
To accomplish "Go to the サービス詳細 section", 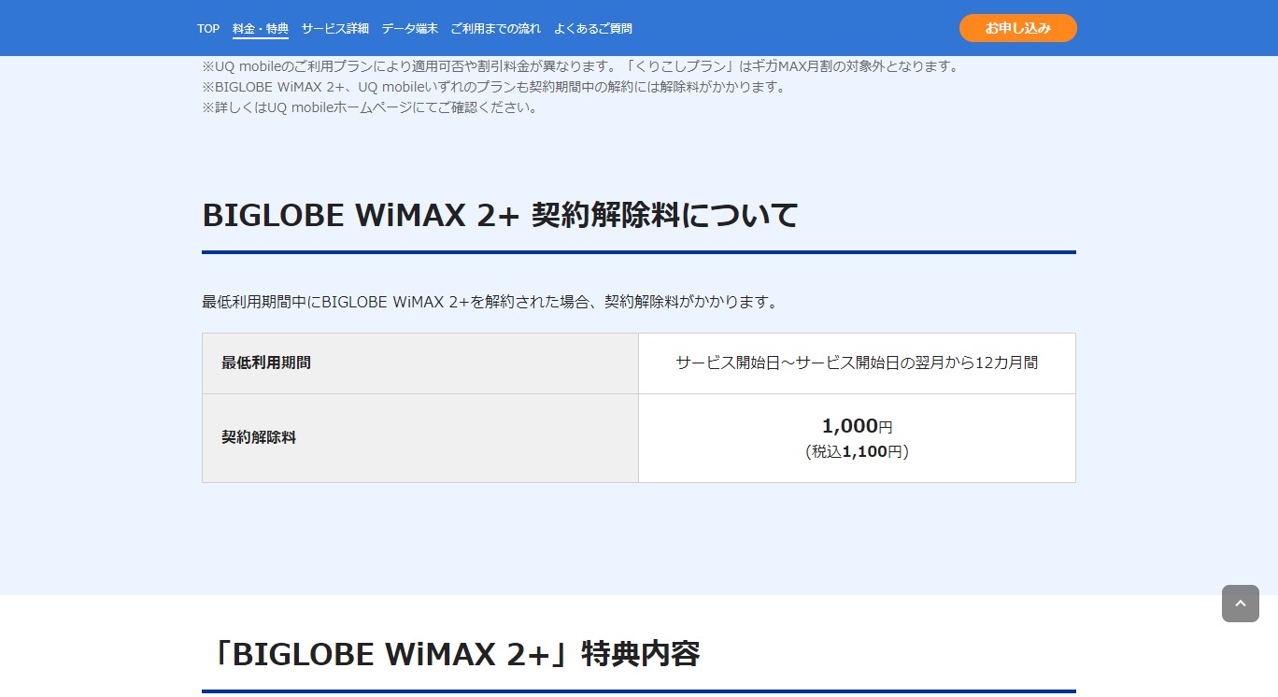I will click(334, 29).
